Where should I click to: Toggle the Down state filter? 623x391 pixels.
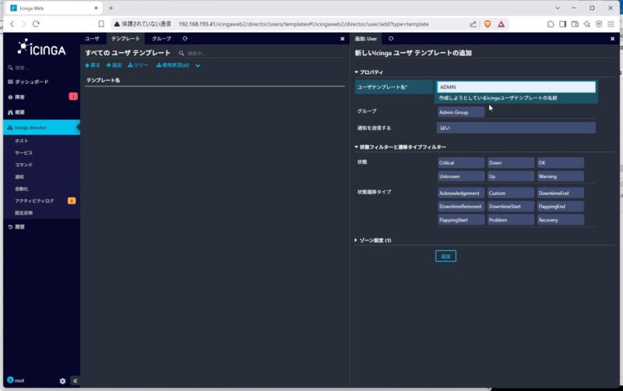tap(511, 162)
